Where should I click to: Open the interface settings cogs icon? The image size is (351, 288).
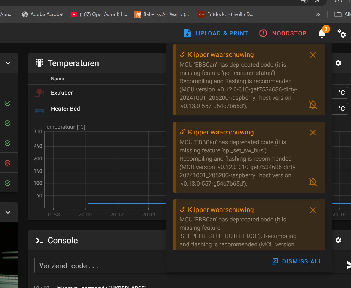click(342, 33)
